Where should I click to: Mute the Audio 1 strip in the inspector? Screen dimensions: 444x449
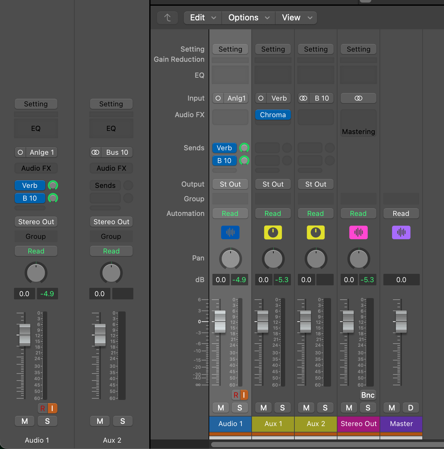pyautogui.click(x=25, y=421)
